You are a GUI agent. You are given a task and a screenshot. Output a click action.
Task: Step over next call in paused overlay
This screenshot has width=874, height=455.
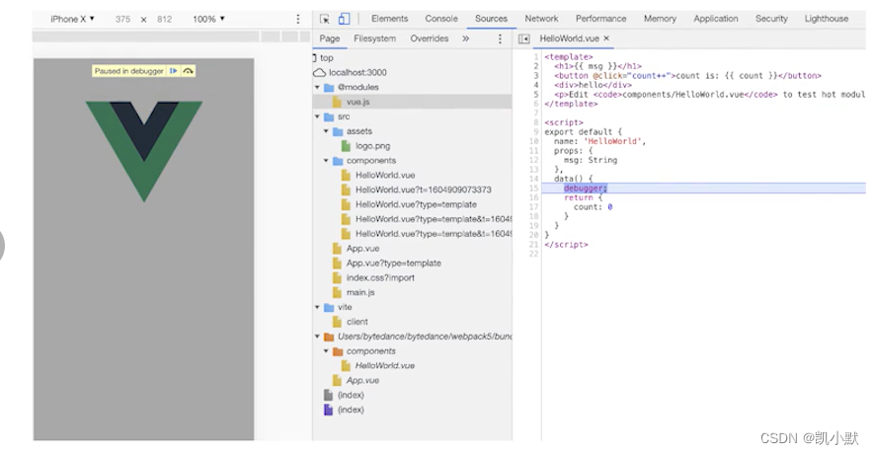click(188, 71)
